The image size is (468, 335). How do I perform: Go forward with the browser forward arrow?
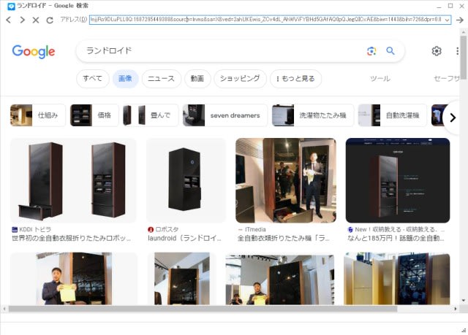22,20
